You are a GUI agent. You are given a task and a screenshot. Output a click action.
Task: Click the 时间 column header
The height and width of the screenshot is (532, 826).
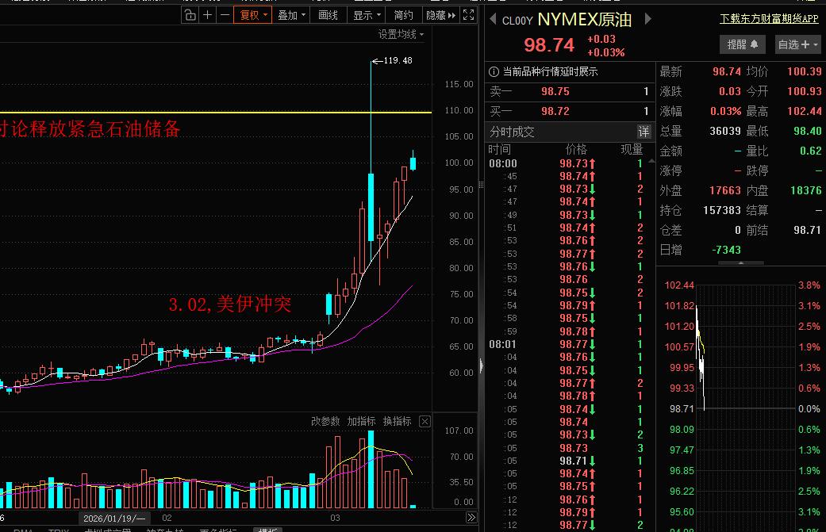click(x=499, y=149)
